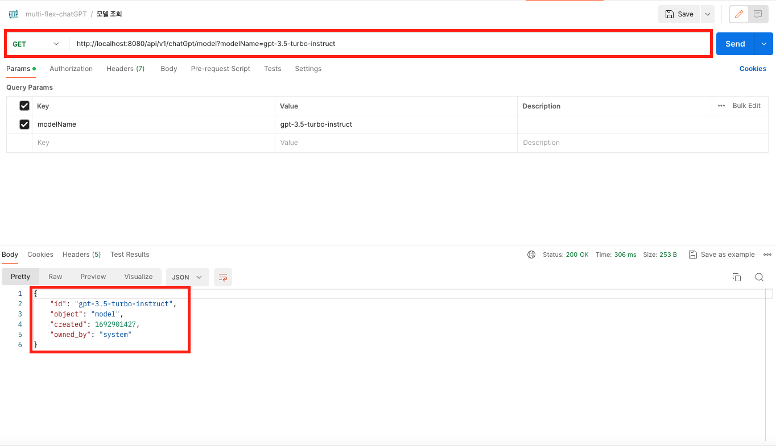Switch to edit mode pencil icon

(x=738, y=14)
